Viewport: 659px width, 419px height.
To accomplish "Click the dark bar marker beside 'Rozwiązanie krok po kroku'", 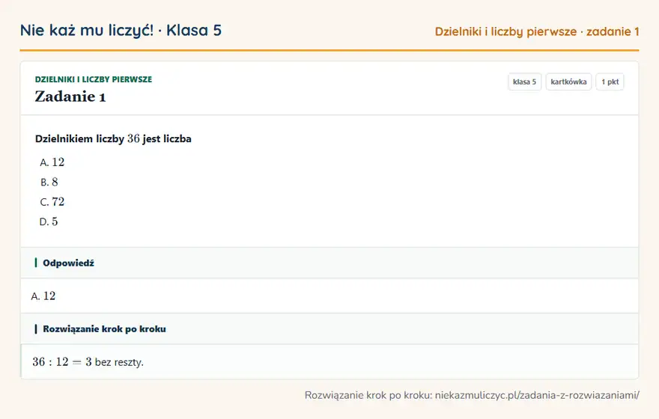I will tap(36, 328).
